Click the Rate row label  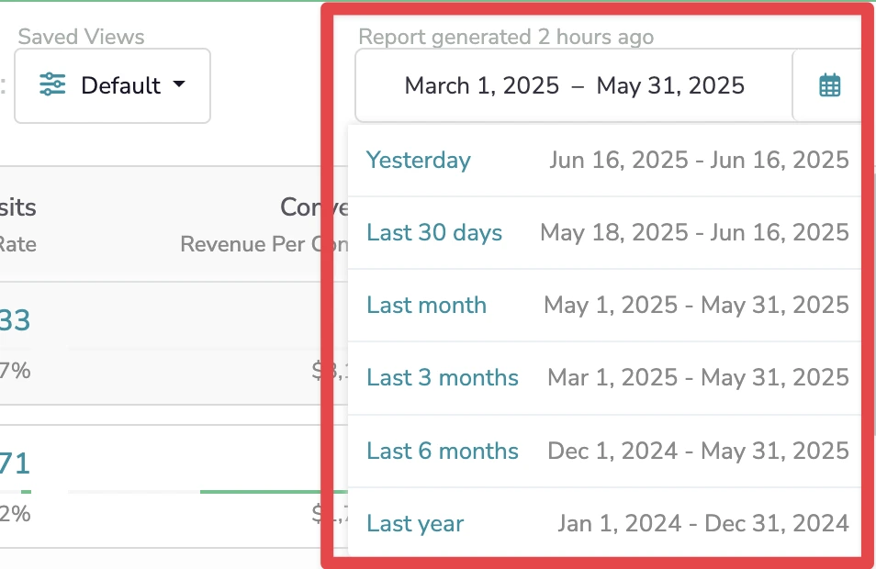tap(20, 245)
